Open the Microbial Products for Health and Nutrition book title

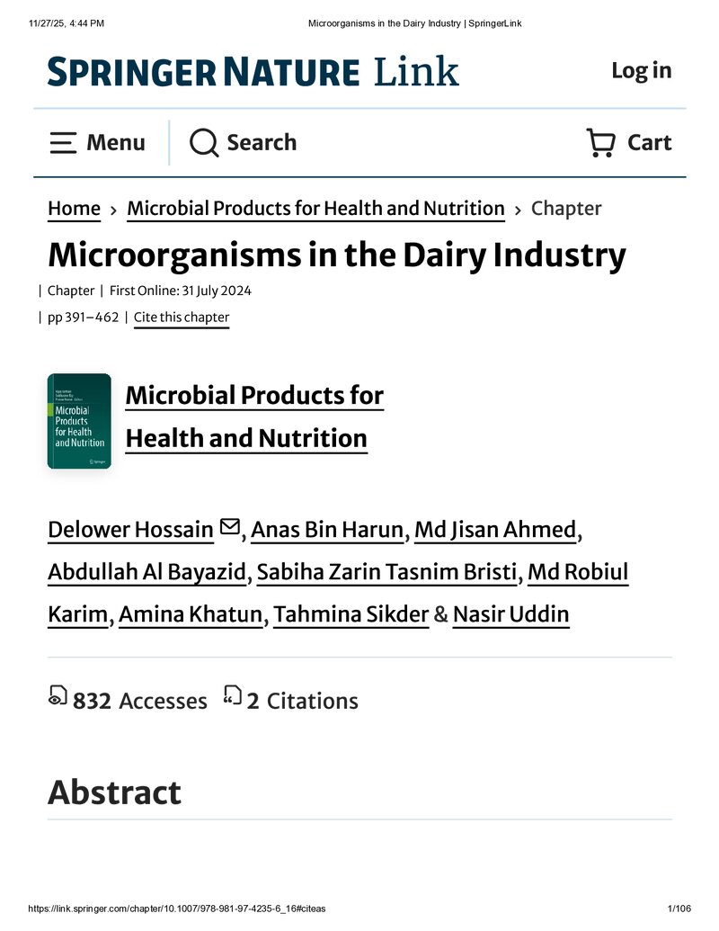pos(254,416)
